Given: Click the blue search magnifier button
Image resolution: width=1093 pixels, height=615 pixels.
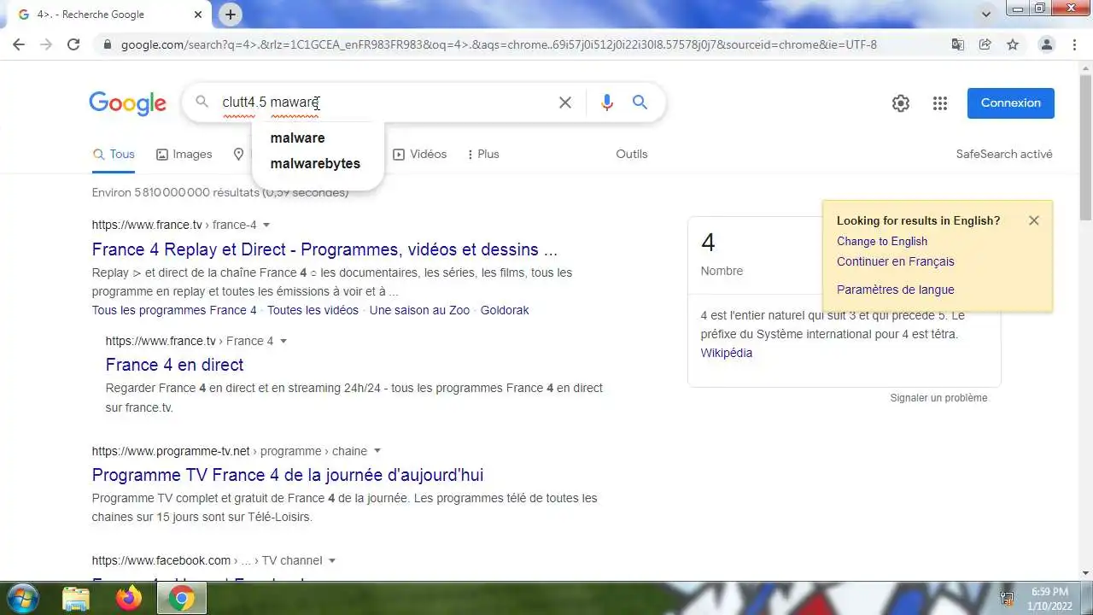Looking at the screenshot, I should pyautogui.click(x=640, y=102).
